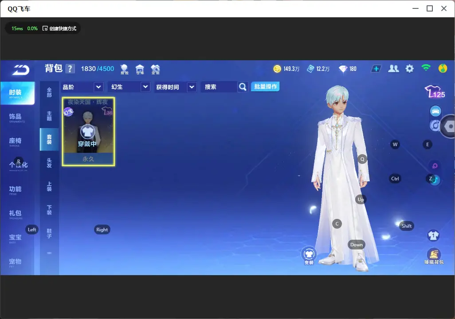The image size is (455, 319).
Task: Click the hexagon floating side handle
Action: coord(448,126)
